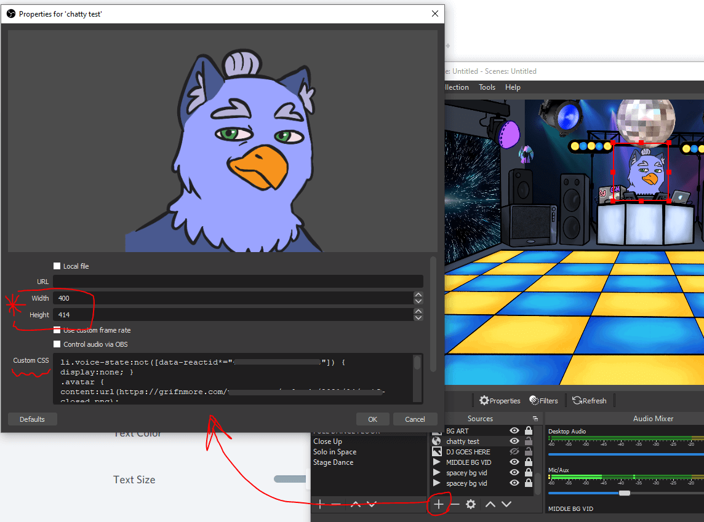Remove selected source with minus icon
The height and width of the screenshot is (522, 704).
455,504
